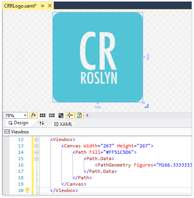Toggle the fx effects button
This screenshot has width=194, height=198.
(x=33, y=115)
